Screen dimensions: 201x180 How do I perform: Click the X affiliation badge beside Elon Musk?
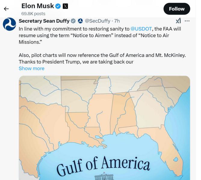pyautogui.click(x=65, y=6)
